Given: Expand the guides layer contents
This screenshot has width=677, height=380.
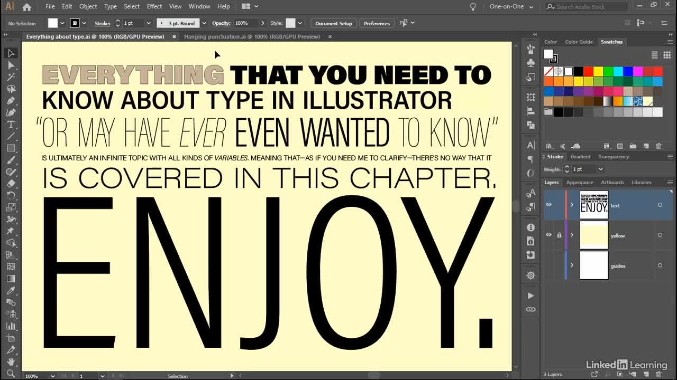Looking at the screenshot, I should [572, 265].
